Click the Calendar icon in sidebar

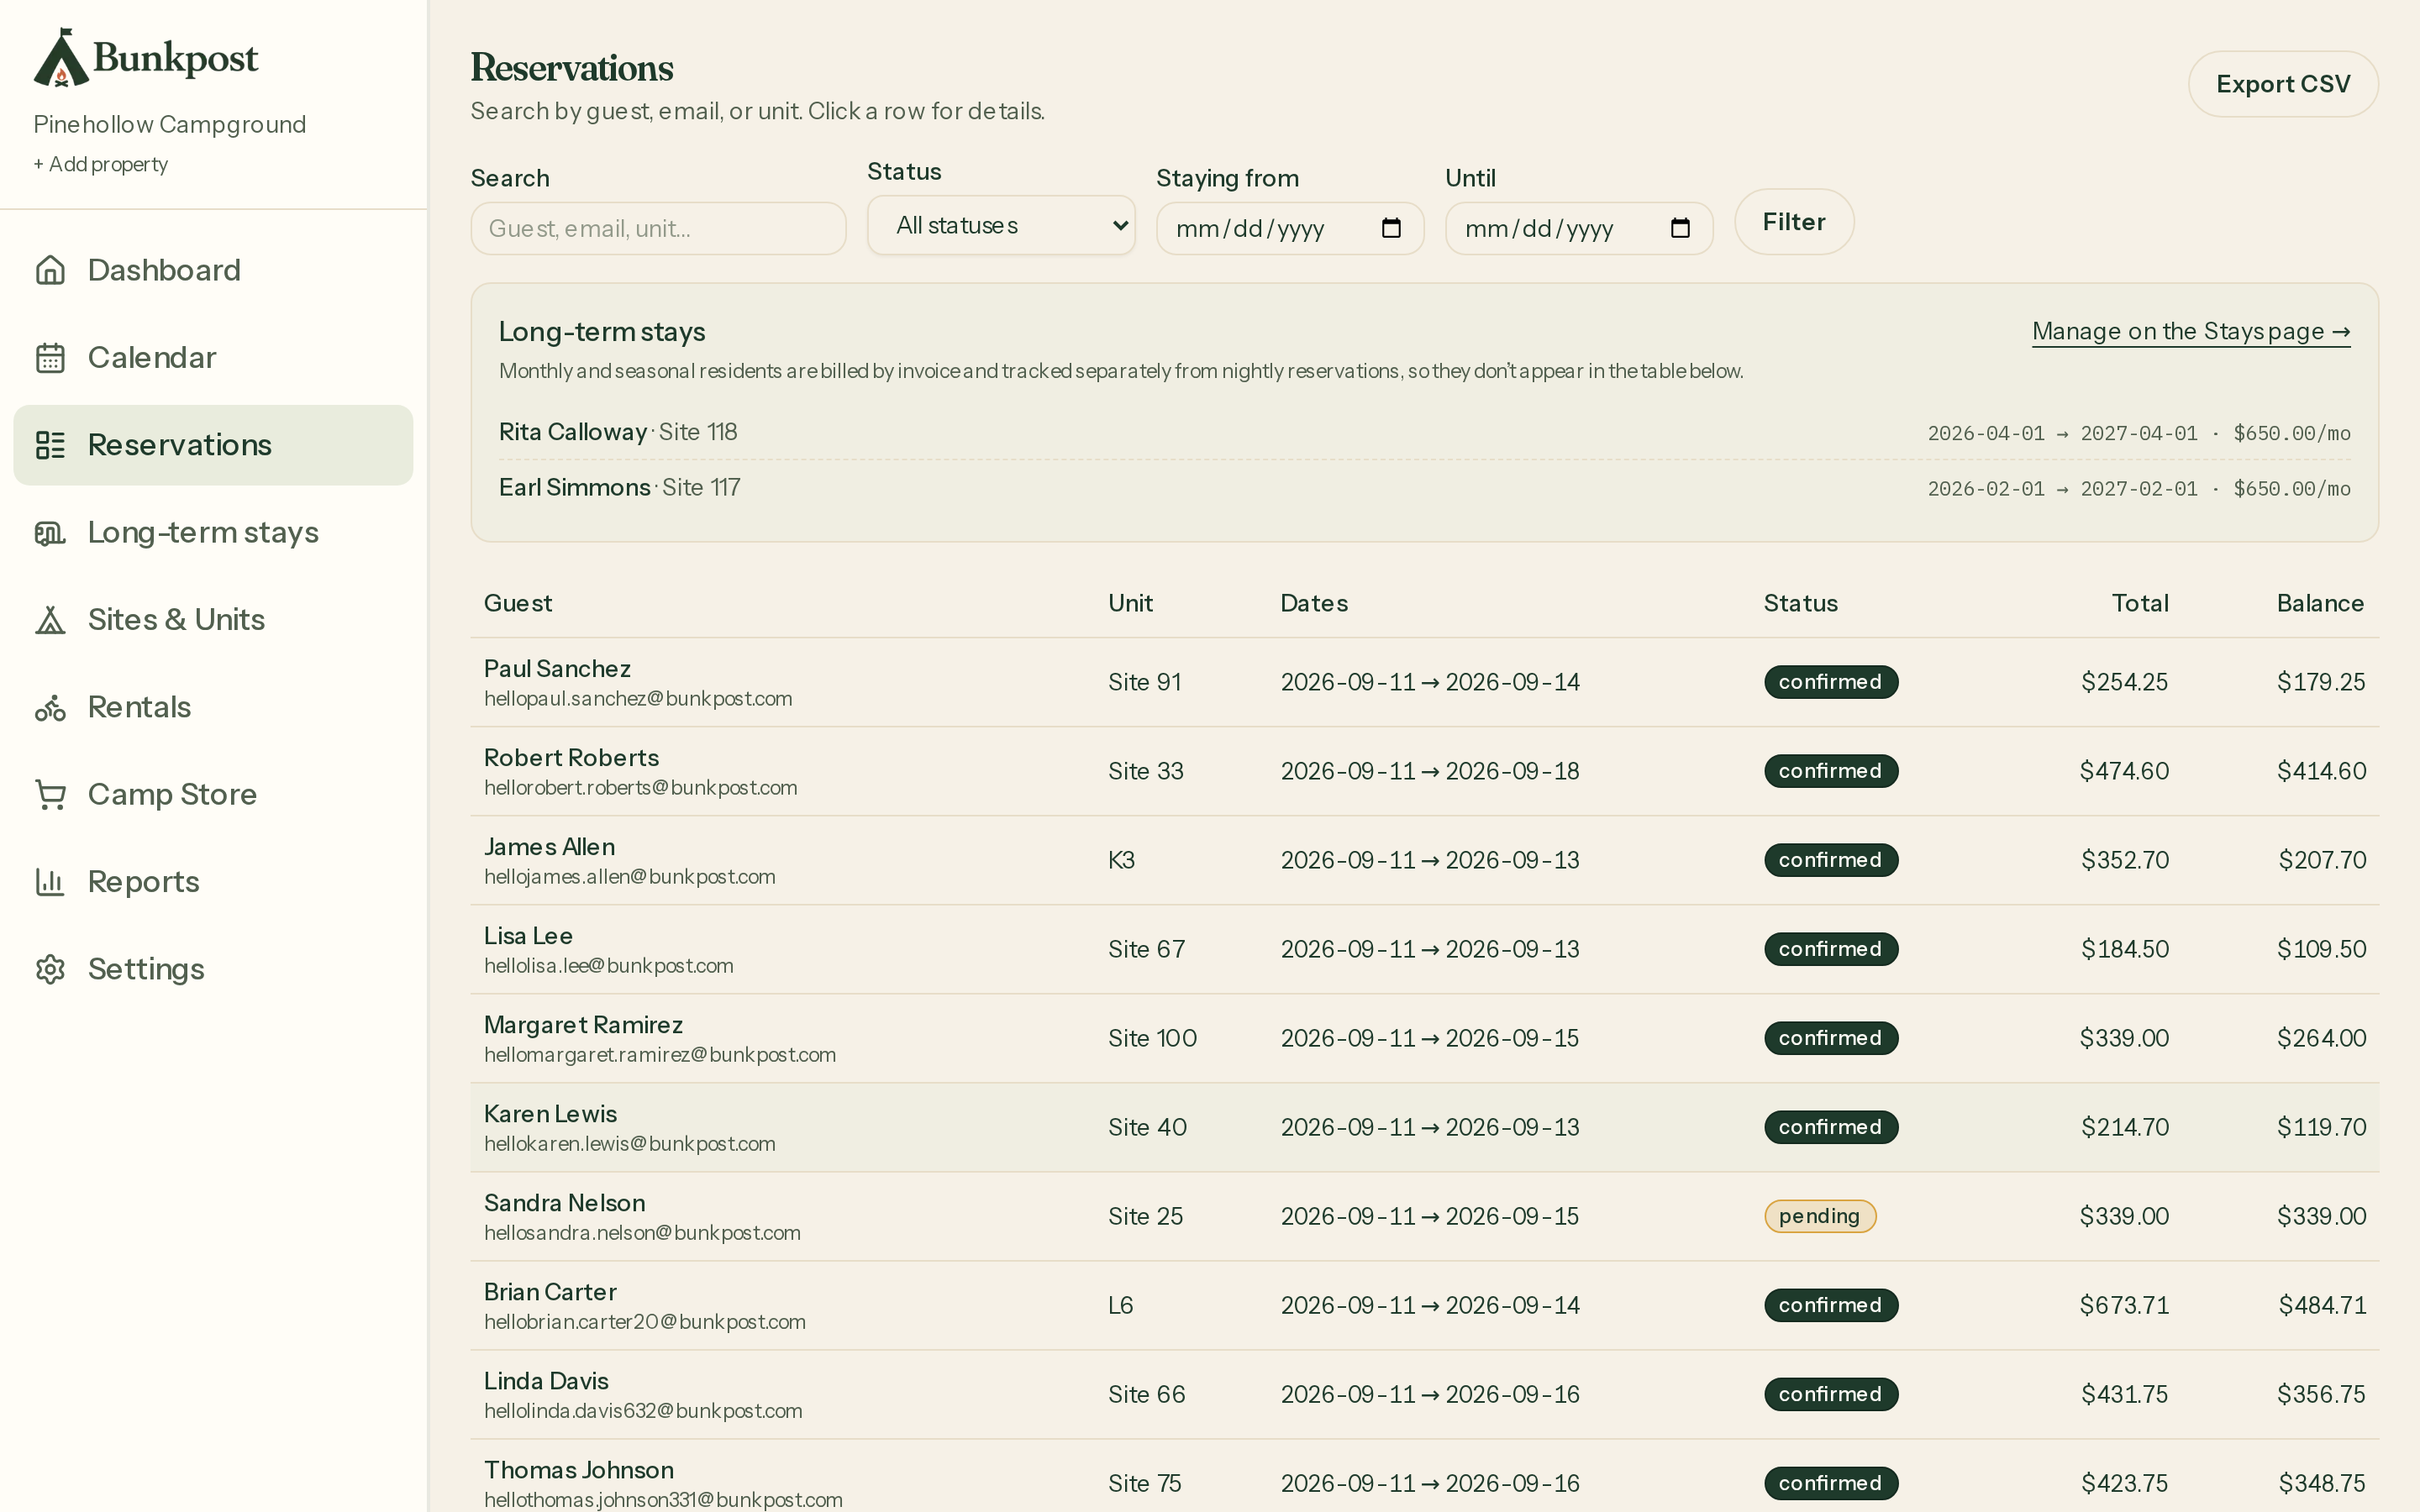click(50, 357)
